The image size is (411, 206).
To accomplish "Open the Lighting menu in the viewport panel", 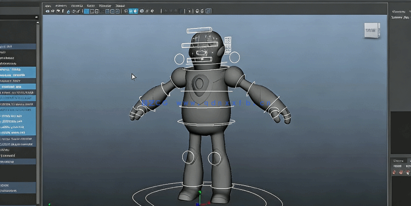I will pyautogui.click(x=77, y=6).
